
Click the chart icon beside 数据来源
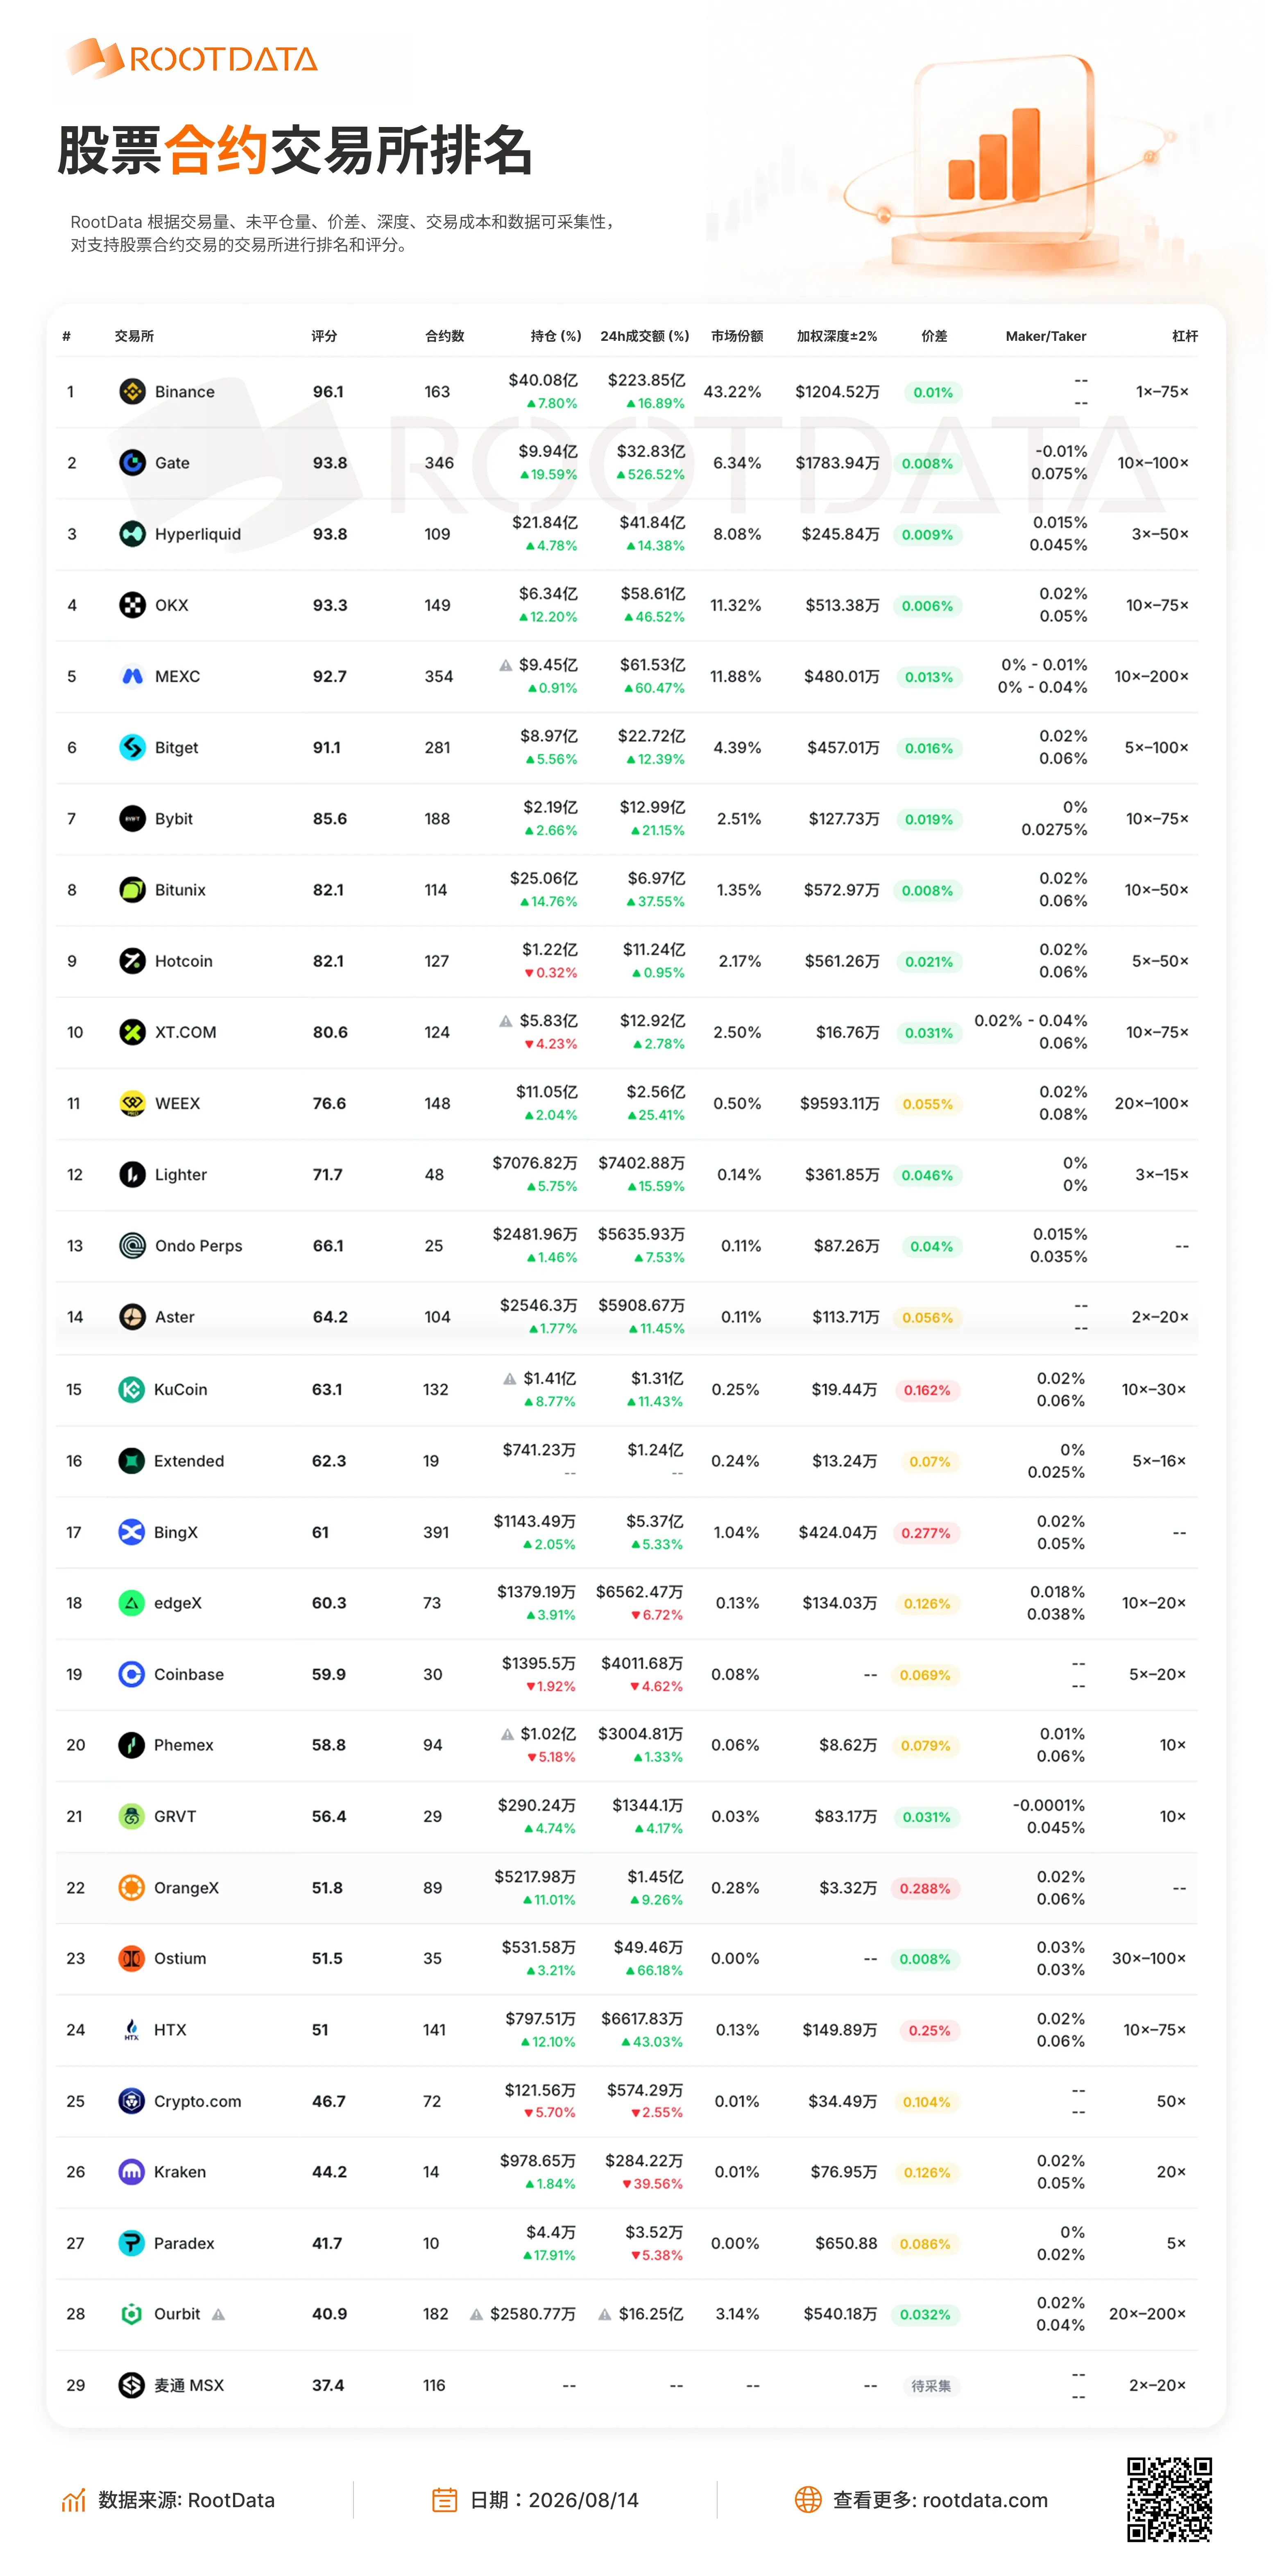74,2500
